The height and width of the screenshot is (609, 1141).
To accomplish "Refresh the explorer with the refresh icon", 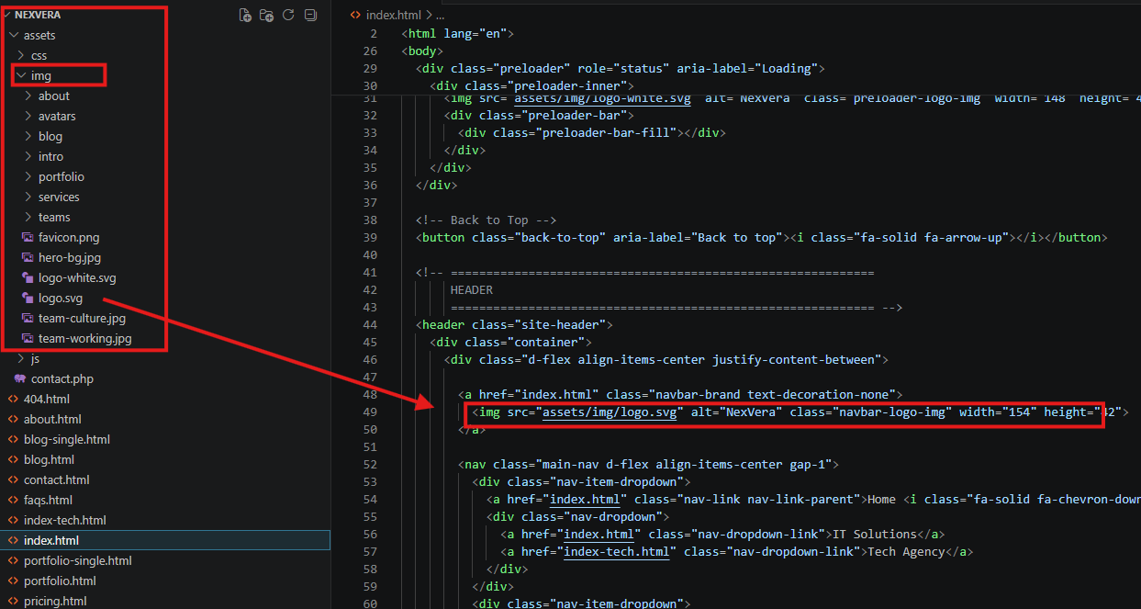I will click(x=288, y=15).
